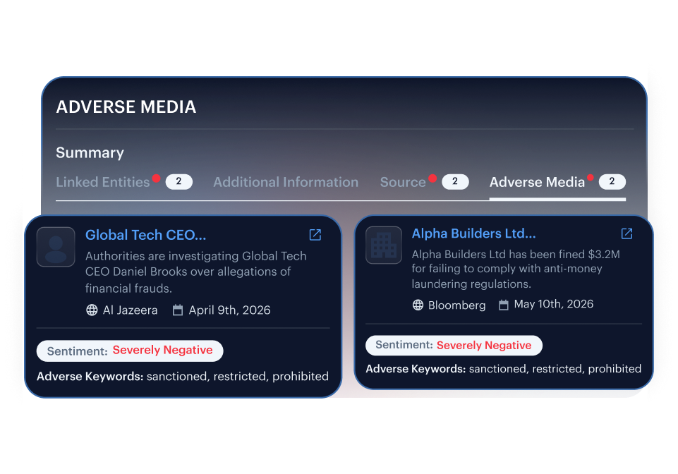Click the Sentiment pill on Alpha Builders card

click(x=454, y=346)
